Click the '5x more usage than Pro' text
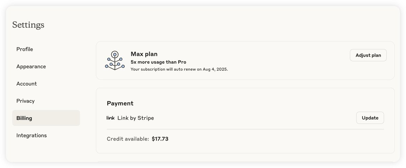The width and height of the screenshot is (406, 168). click(158, 62)
